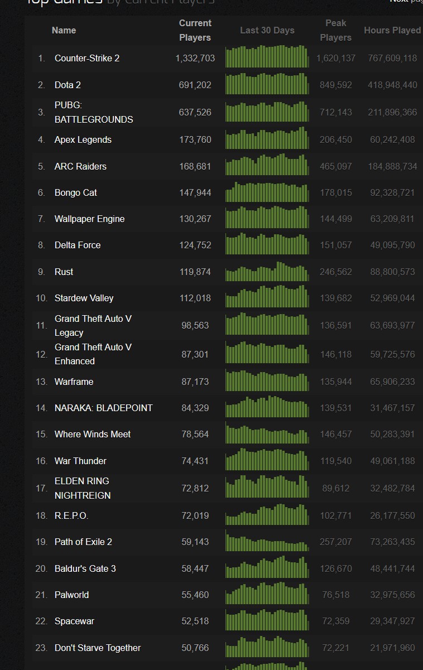Screen dimensions: 423x670
Task: Open the NARAKA: BLADEPOINT game link
Action: coord(104,408)
